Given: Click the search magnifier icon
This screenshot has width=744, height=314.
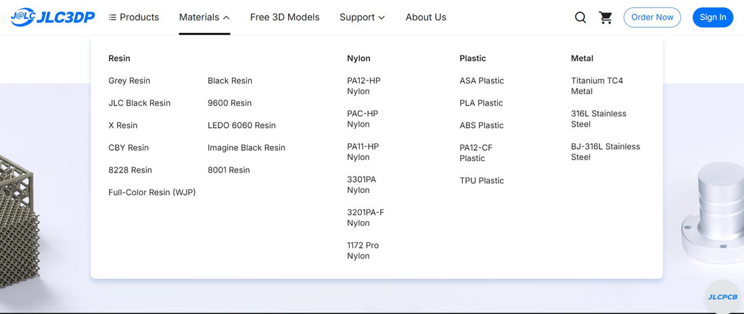Looking at the screenshot, I should tap(580, 18).
